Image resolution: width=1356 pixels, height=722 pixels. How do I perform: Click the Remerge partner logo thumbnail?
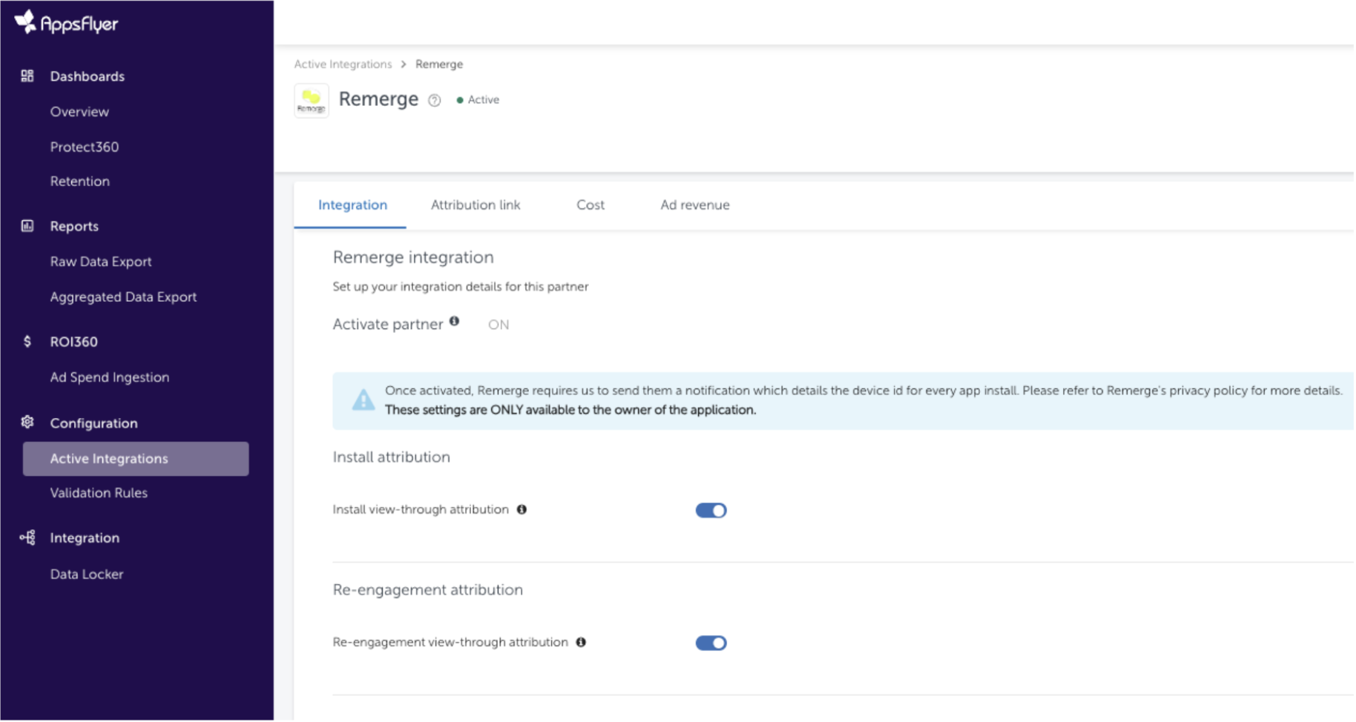point(312,101)
